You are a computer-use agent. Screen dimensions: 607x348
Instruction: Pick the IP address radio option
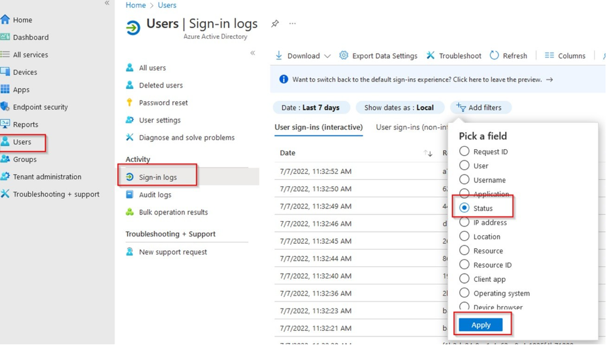pyautogui.click(x=464, y=222)
